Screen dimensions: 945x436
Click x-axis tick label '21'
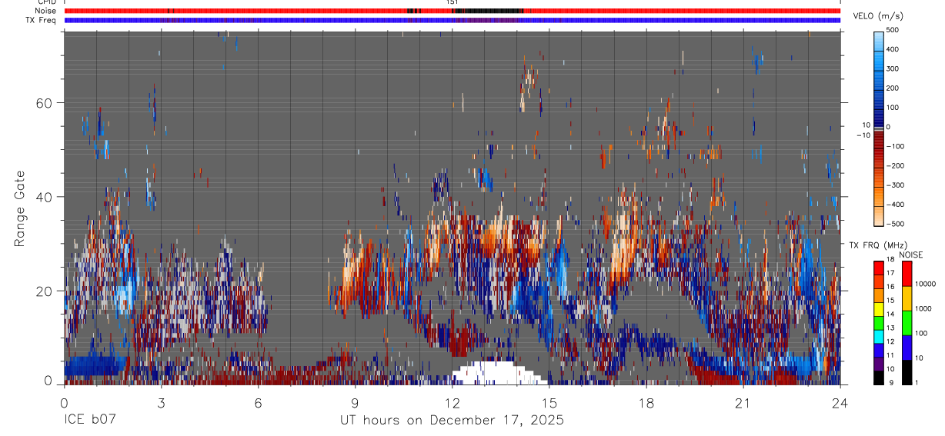743,402
